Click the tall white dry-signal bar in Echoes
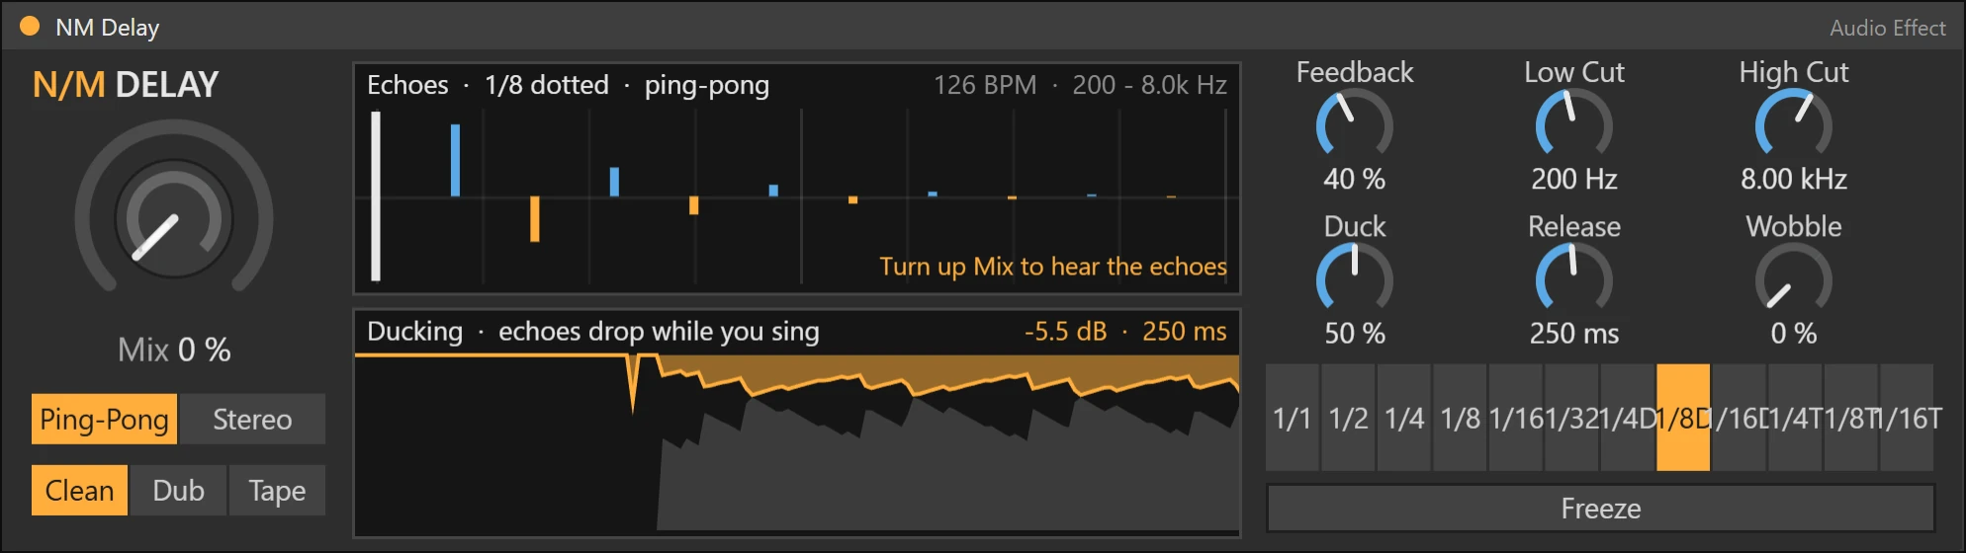The height and width of the screenshot is (553, 1966). pyautogui.click(x=376, y=196)
